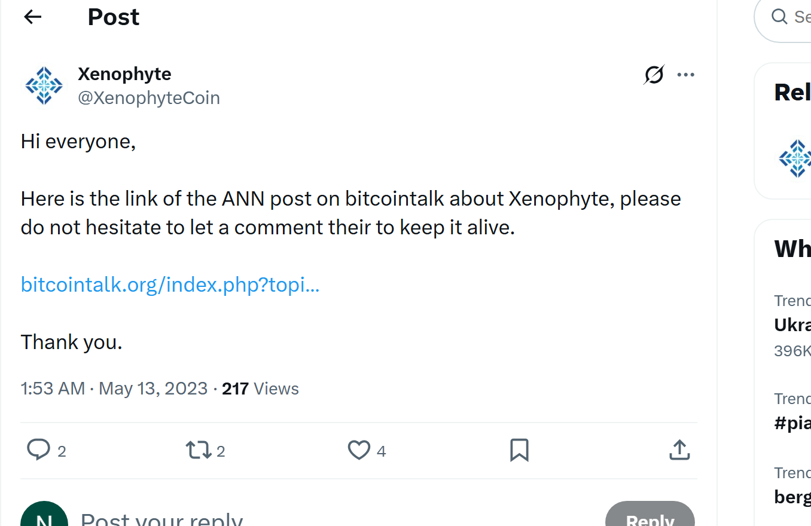Open the share post icon
811x526 pixels.
(679, 449)
